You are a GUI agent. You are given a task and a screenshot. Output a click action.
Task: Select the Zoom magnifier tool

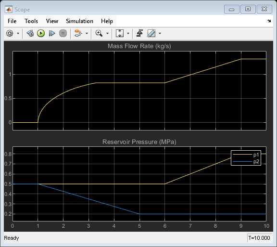[99, 33]
